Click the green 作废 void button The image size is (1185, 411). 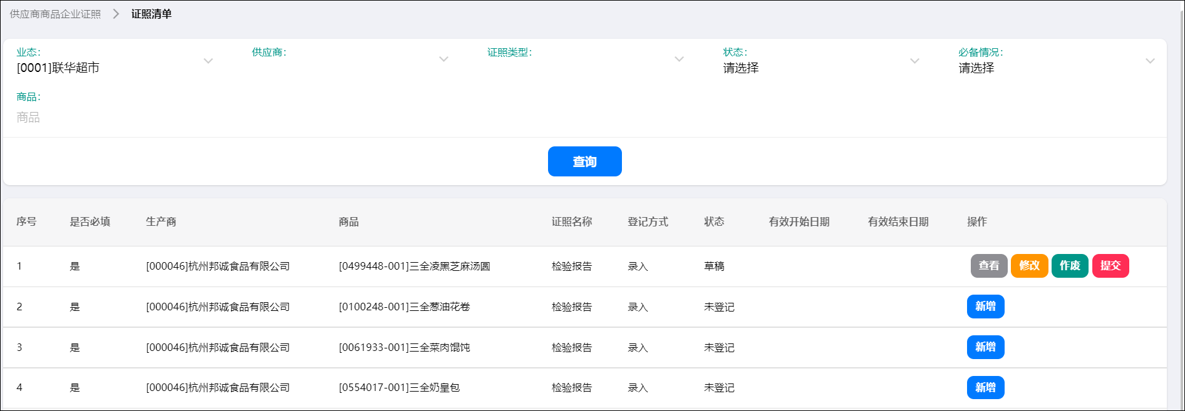(x=1069, y=266)
